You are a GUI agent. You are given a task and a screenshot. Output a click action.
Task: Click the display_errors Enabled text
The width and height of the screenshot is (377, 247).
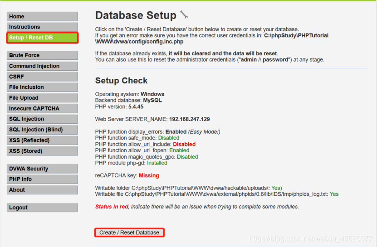coord(176,132)
